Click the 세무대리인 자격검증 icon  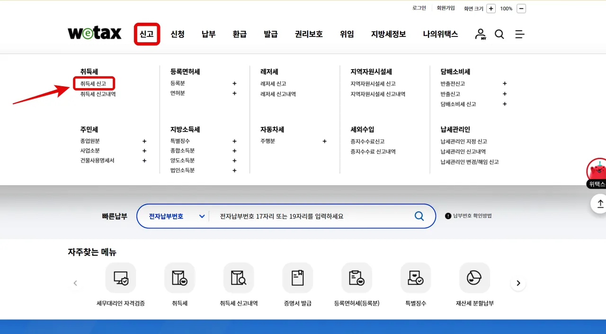(x=120, y=278)
